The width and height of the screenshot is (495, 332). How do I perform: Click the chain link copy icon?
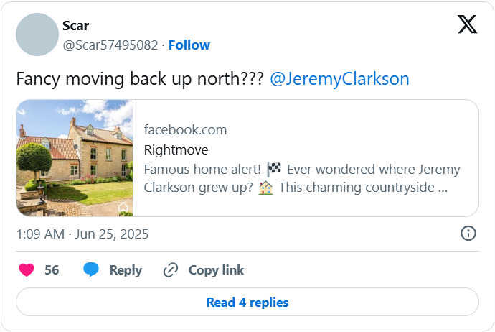170,270
